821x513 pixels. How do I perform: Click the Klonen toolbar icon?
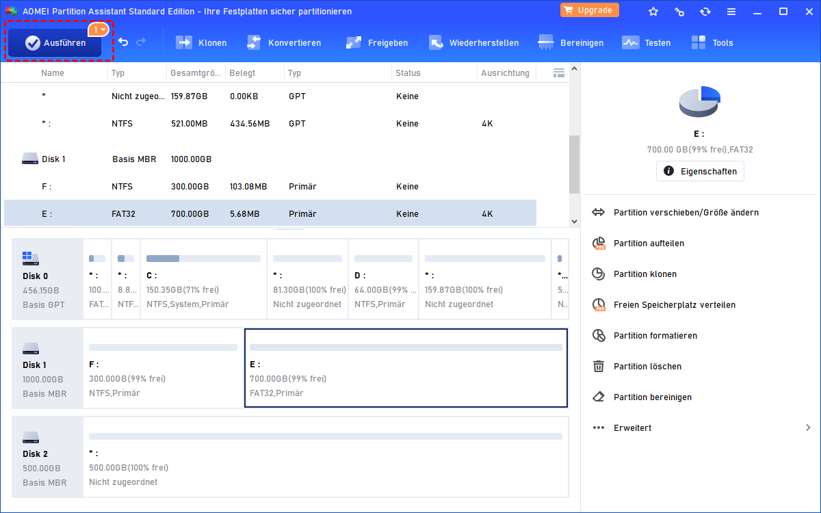(184, 42)
